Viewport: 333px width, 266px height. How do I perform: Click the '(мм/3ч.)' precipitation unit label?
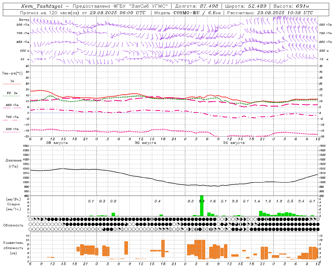click(x=13, y=199)
